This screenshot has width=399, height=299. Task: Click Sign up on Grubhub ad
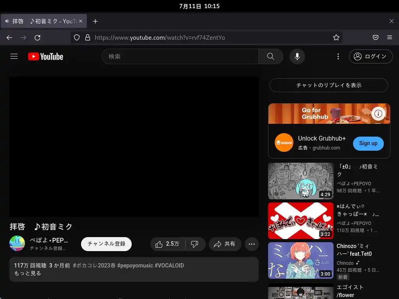tap(368, 143)
